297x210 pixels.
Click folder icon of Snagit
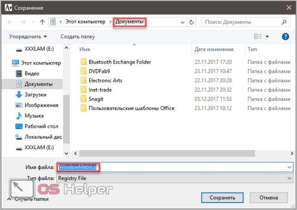click(x=83, y=99)
